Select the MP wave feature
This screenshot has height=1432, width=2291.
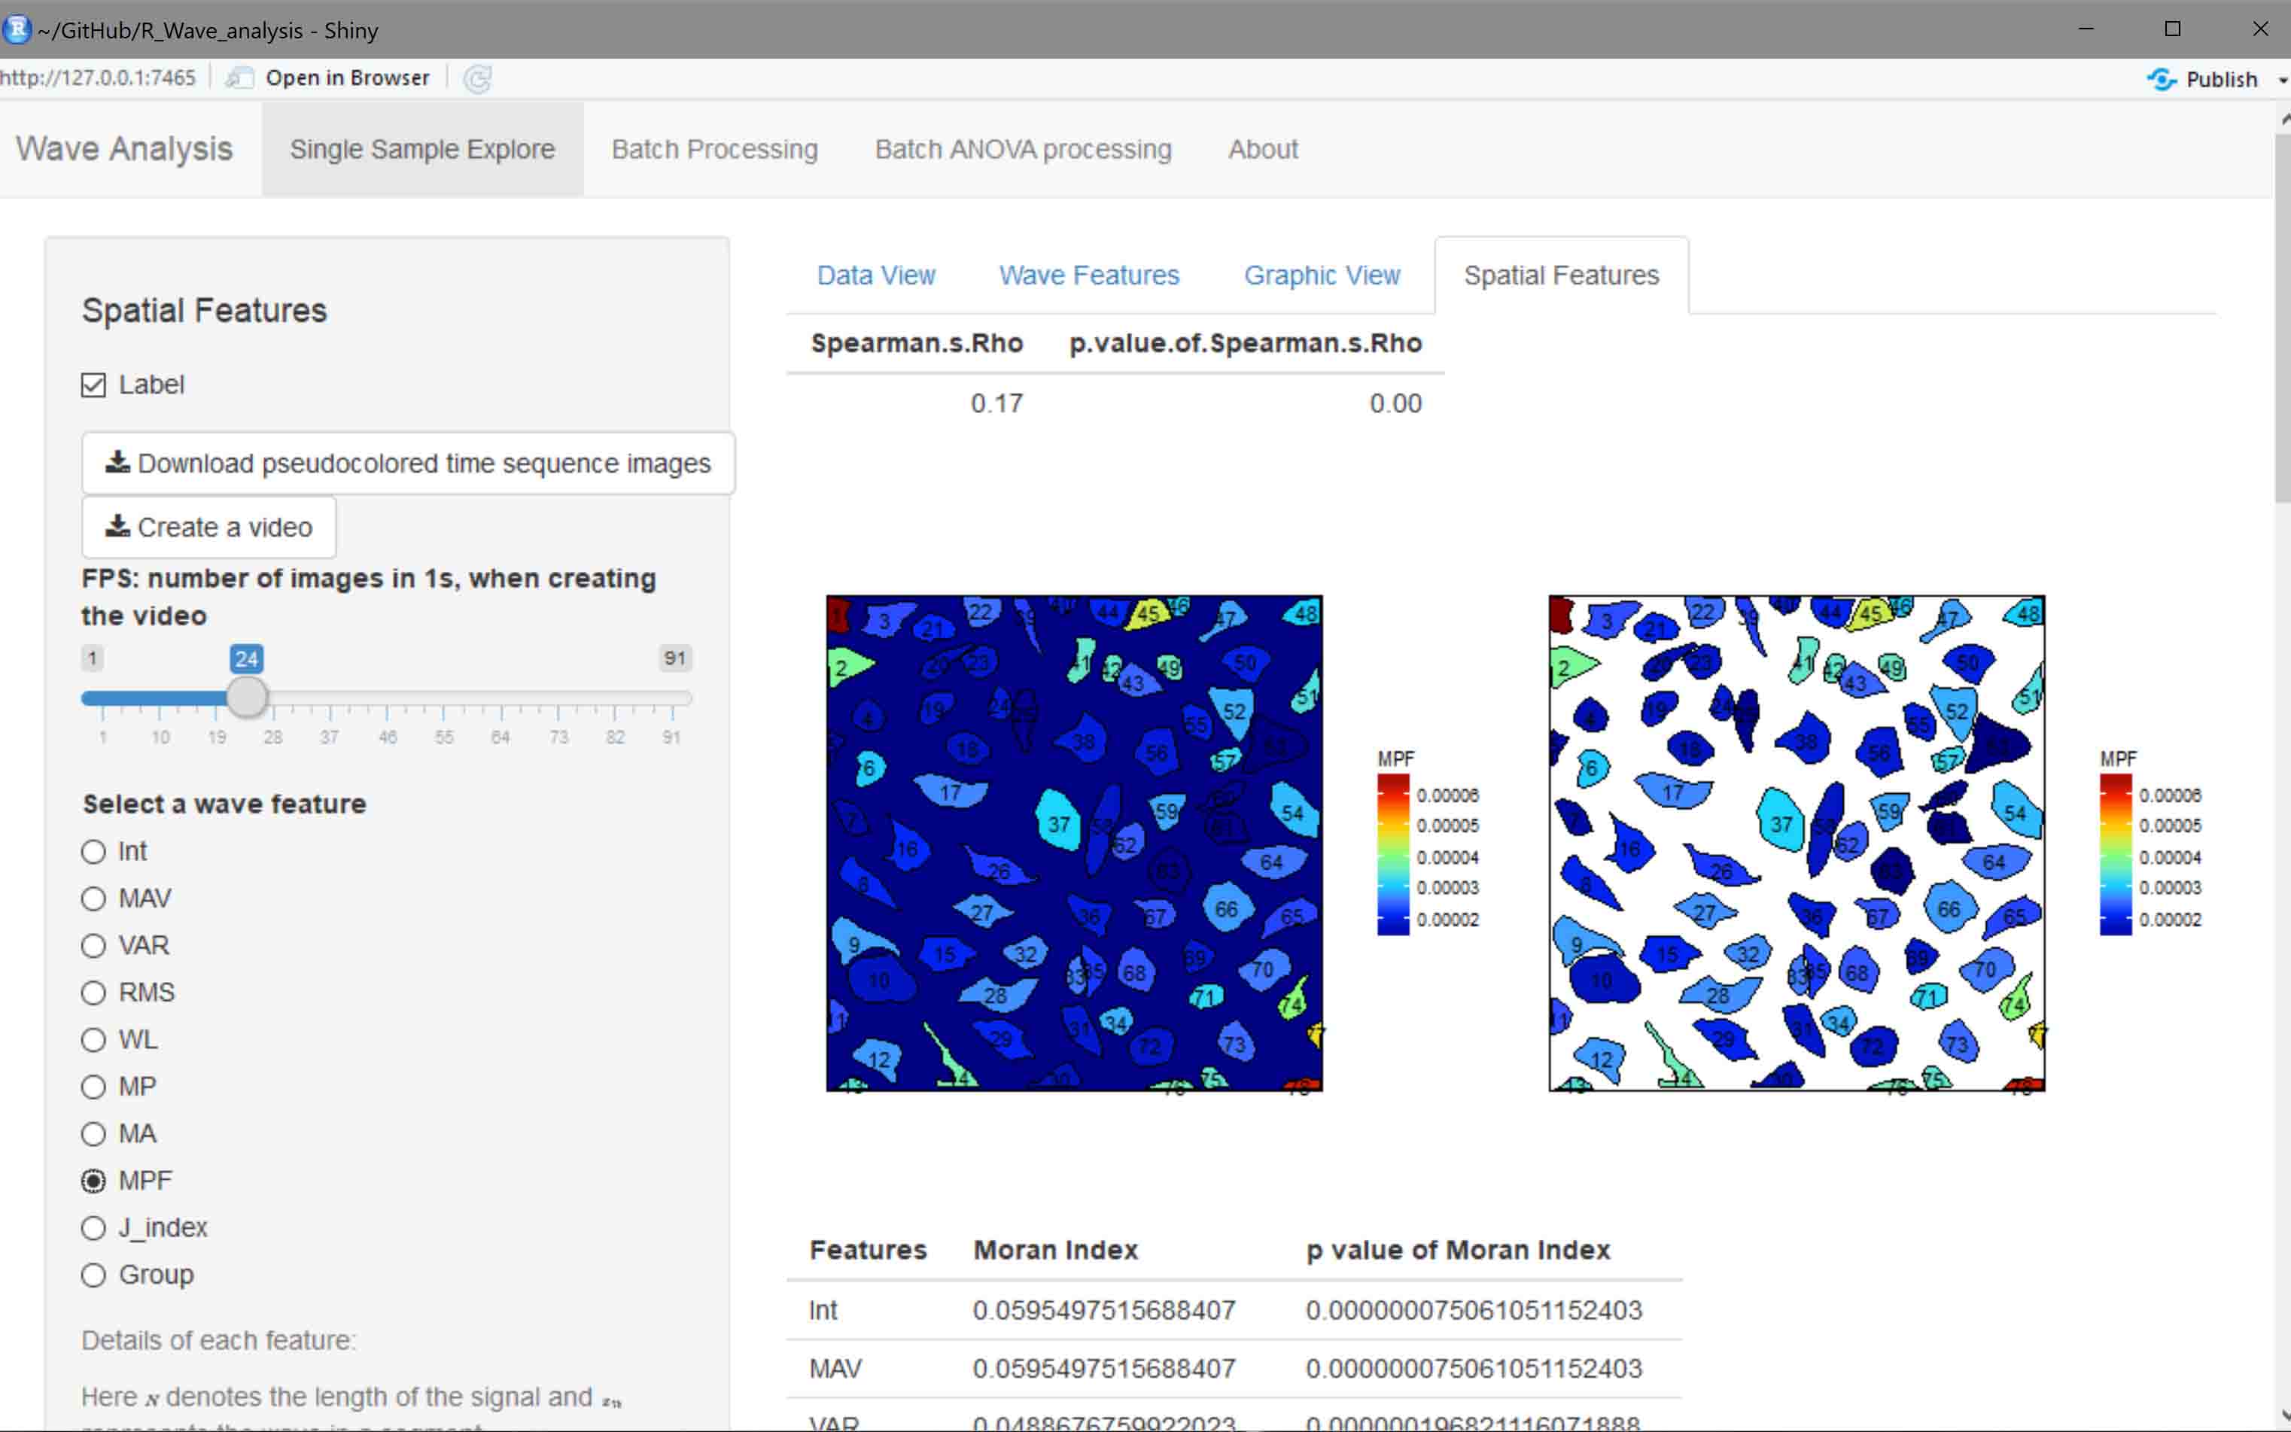point(93,1087)
